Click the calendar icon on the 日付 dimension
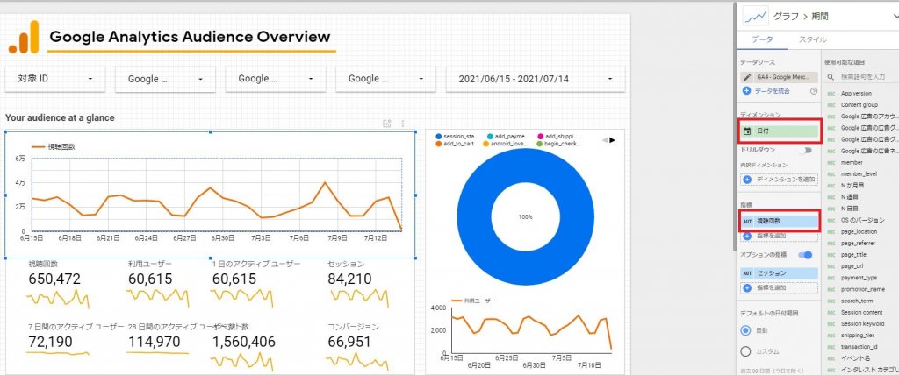This screenshot has height=375, width=899. pyautogui.click(x=747, y=131)
